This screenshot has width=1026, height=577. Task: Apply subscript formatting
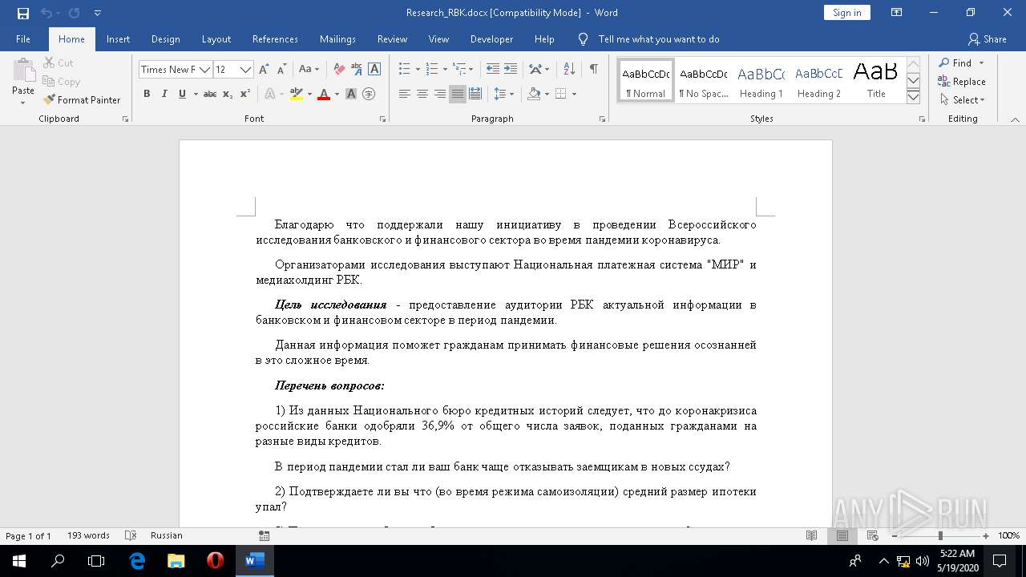click(x=228, y=94)
